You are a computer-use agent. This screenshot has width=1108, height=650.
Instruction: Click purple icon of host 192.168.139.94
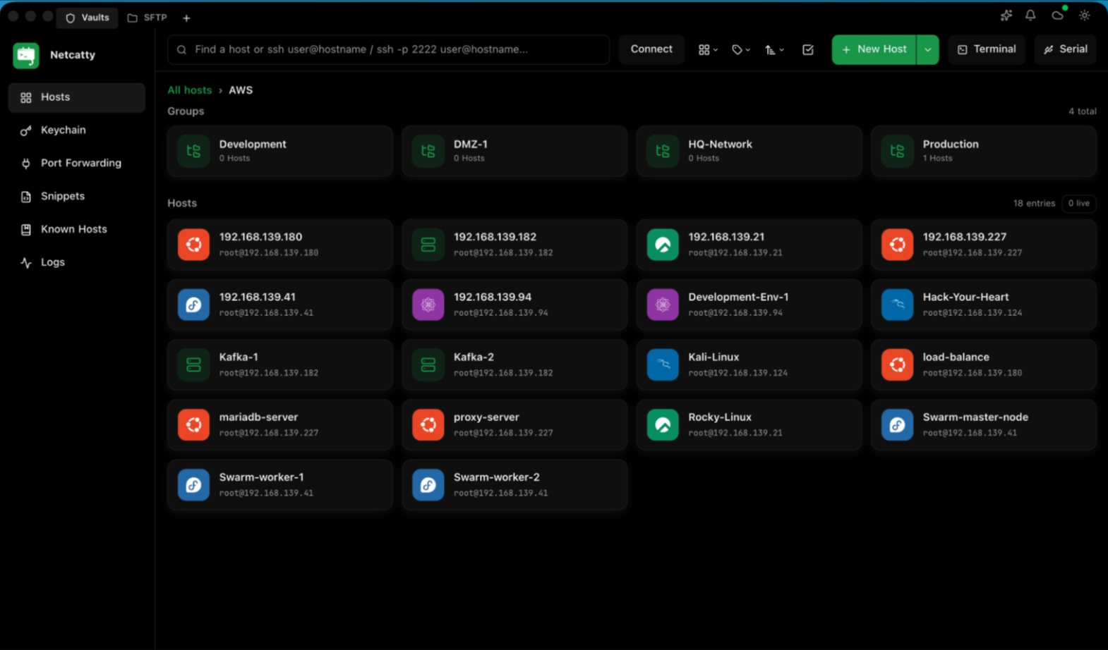[x=428, y=305]
